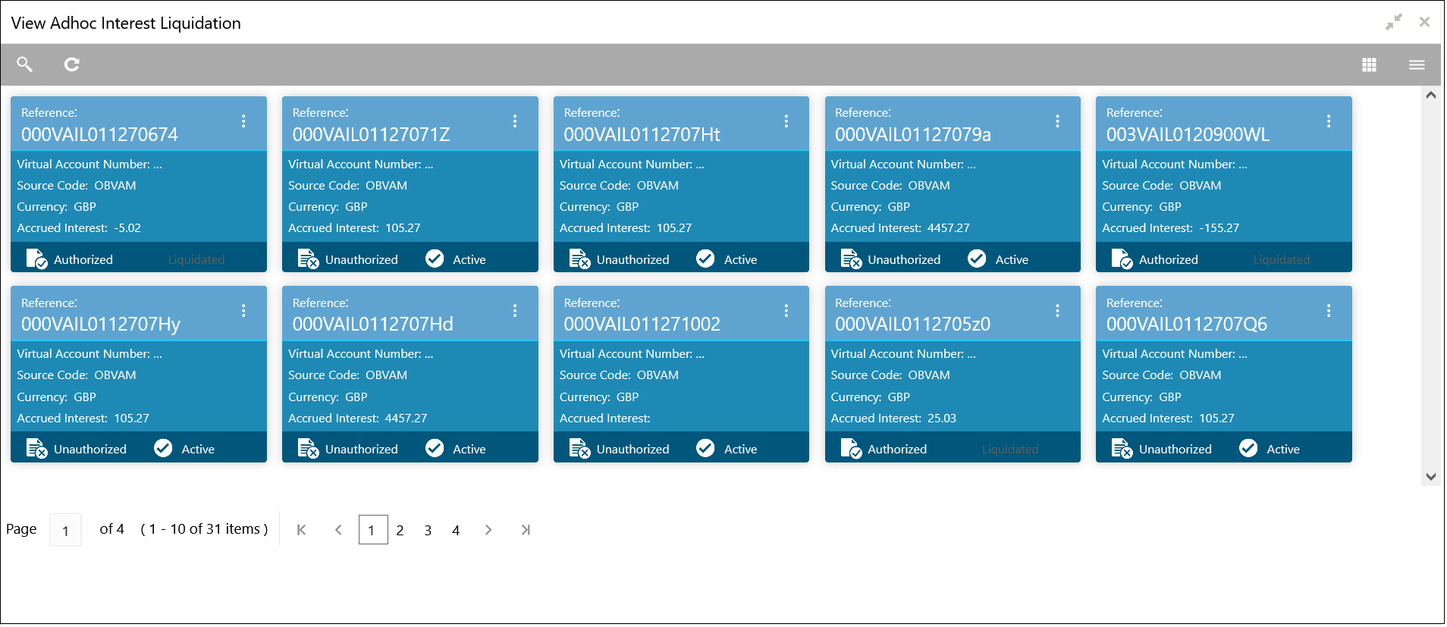Screen dimensions: 1447x627
Task: Click Unauthorized document icon on 000VAIL0112707Hd
Action: [309, 449]
